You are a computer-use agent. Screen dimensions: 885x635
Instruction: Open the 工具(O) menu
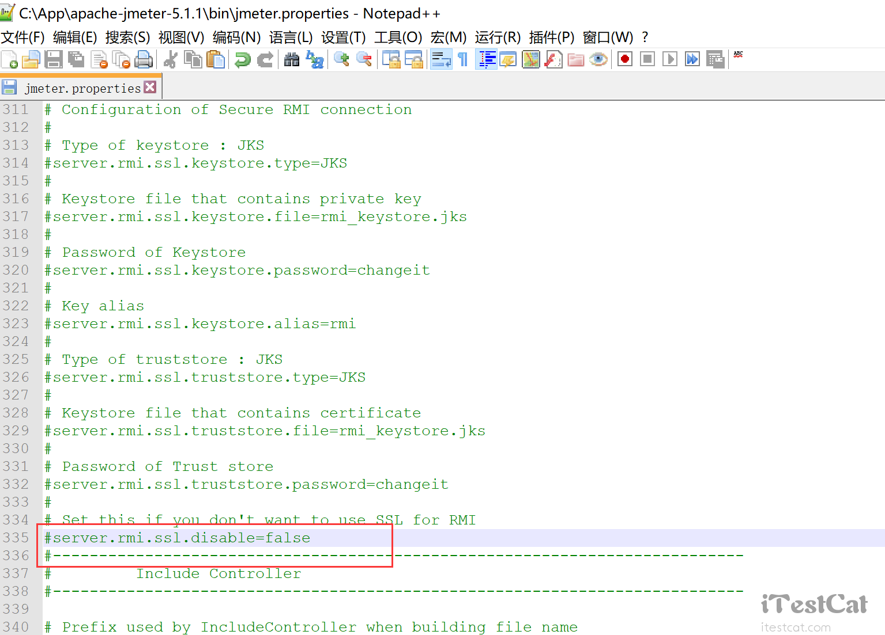398,37
